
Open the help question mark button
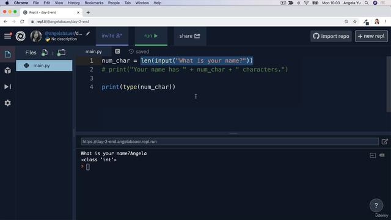tap(376, 205)
